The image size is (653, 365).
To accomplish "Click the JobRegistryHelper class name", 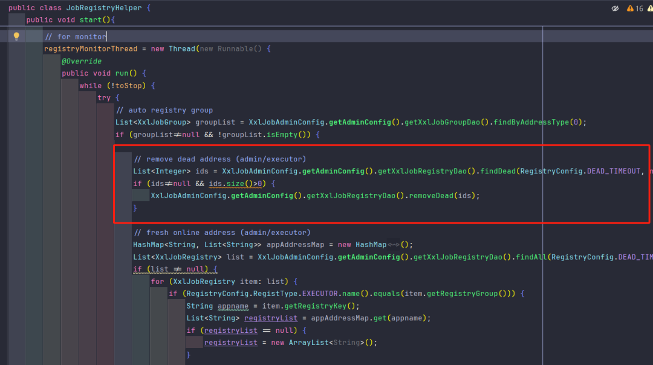I will click(x=104, y=8).
